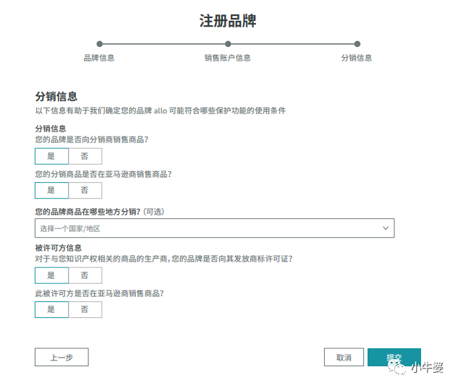
Task: Go to the 分销信息 step label
Action: pos(357,58)
